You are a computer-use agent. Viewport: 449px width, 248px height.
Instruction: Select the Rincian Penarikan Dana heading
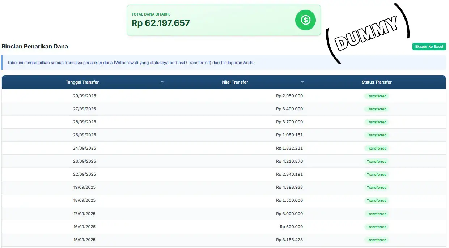coord(35,46)
